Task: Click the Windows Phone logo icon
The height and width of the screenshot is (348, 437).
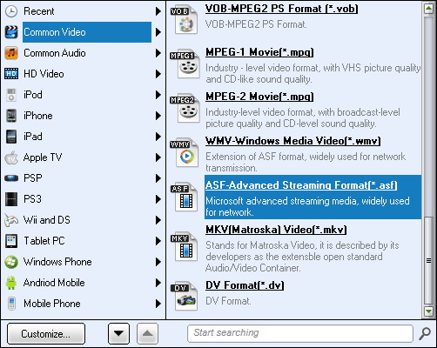Action: pyautogui.click(x=11, y=262)
